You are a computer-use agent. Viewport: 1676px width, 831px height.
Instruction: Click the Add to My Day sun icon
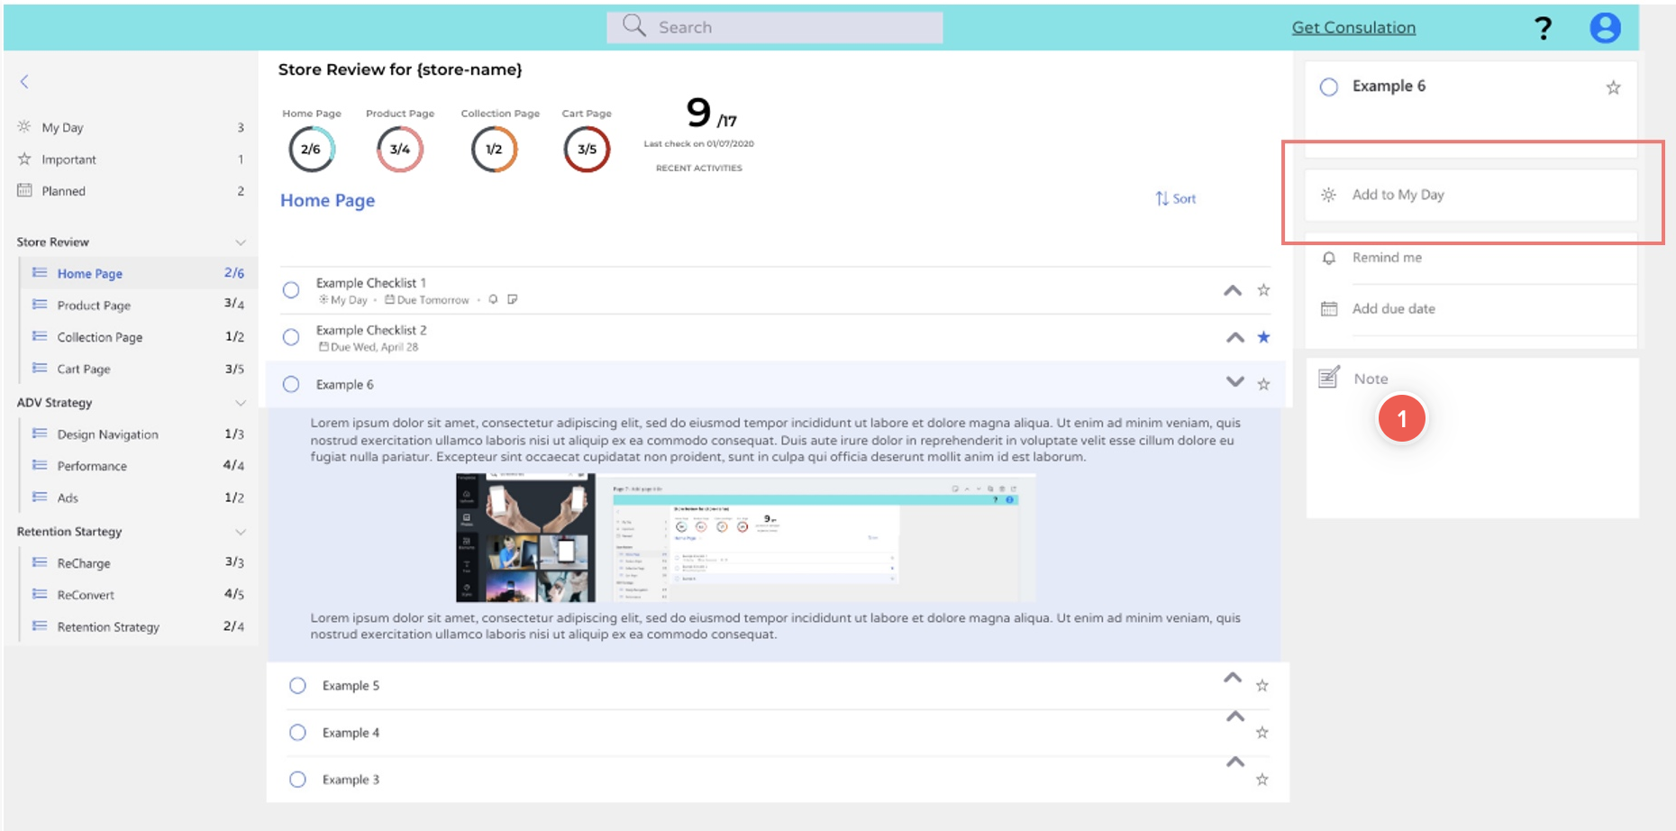(1328, 195)
